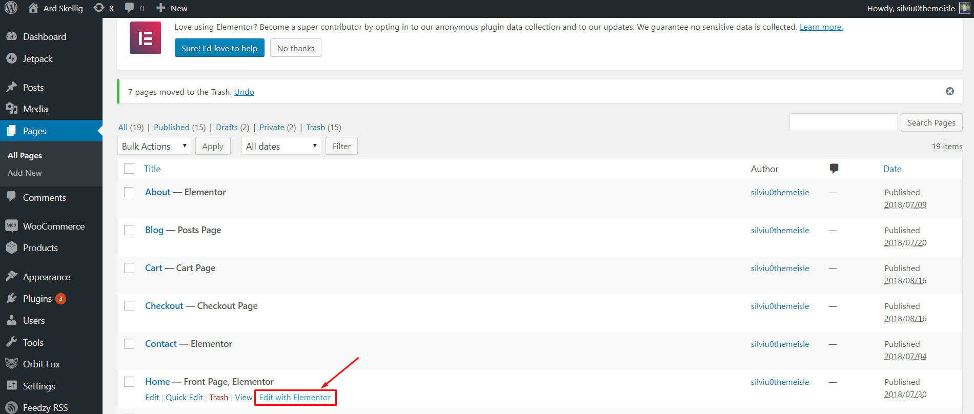
Task: Check the About page checkbox
Action: (129, 192)
